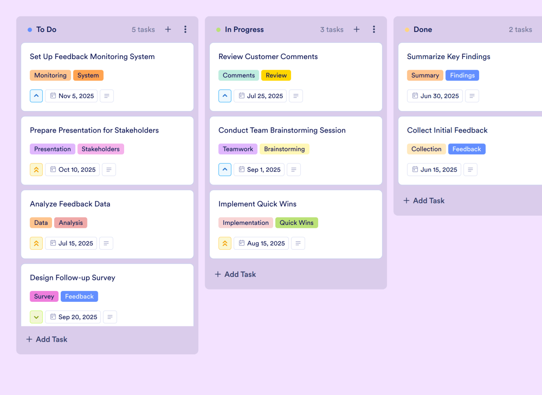Screen dimensions: 542x395
Task: Open the In Progress column three-dot menu
Action: coord(374,29)
